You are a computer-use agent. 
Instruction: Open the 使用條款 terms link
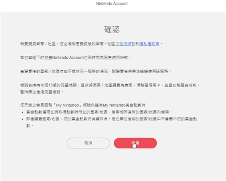tap(127, 44)
